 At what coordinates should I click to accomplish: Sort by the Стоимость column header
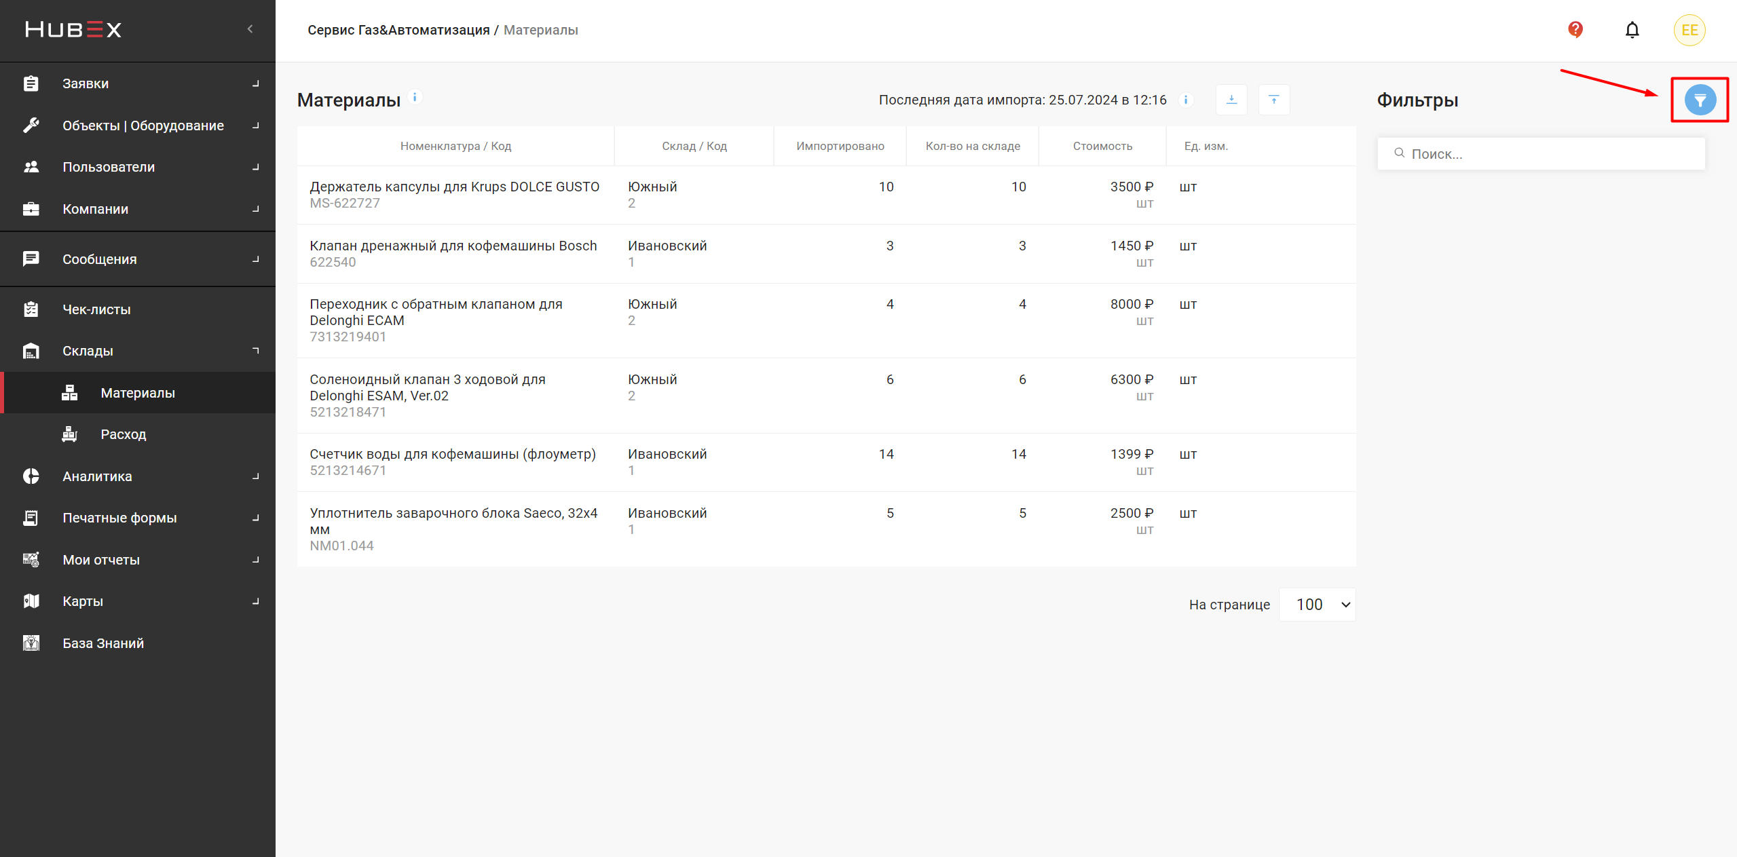tap(1102, 146)
